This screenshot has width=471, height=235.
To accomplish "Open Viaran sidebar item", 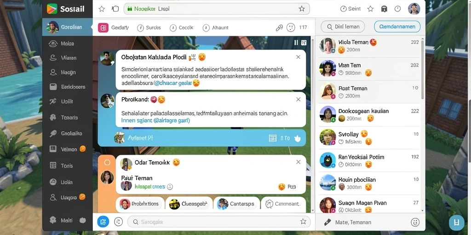I will point(67,58).
